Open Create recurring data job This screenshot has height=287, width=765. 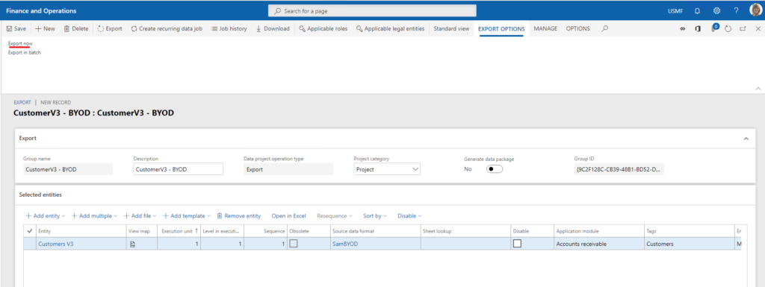coord(167,28)
